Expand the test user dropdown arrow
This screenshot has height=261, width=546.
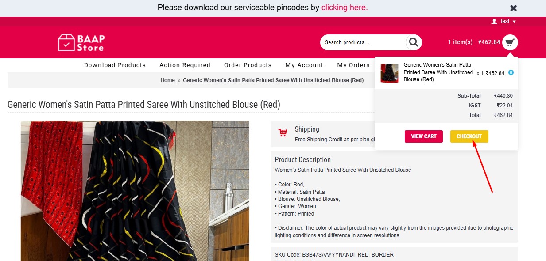(514, 22)
